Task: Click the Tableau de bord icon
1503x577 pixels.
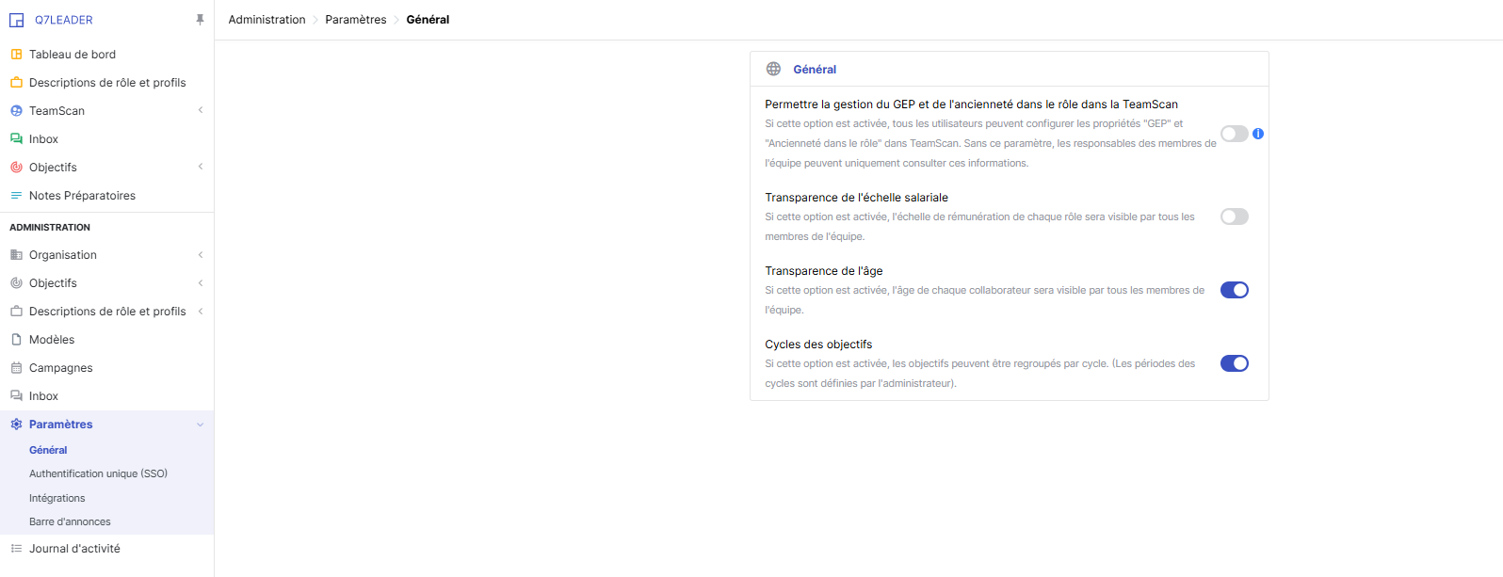Action: point(16,55)
